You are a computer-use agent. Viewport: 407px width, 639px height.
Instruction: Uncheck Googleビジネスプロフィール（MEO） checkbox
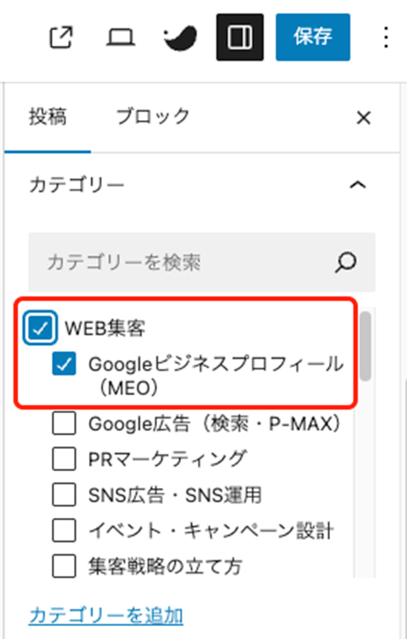click(65, 365)
